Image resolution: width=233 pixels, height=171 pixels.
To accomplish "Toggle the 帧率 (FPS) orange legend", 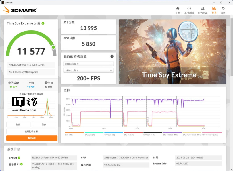I will tap(74, 133).
